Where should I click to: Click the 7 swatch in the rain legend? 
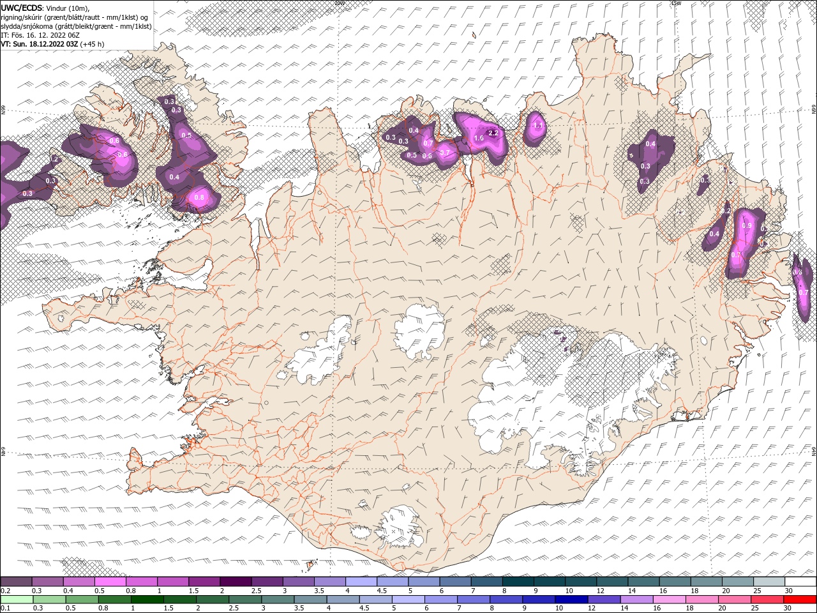click(474, 600)
